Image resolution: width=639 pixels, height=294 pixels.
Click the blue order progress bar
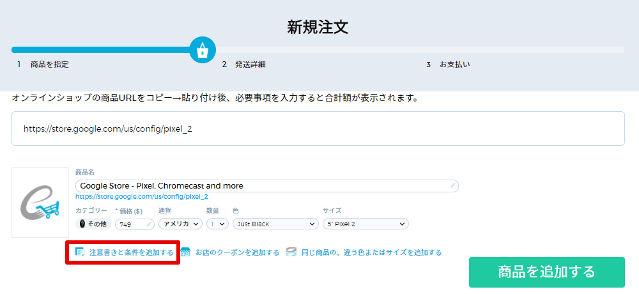102,50
